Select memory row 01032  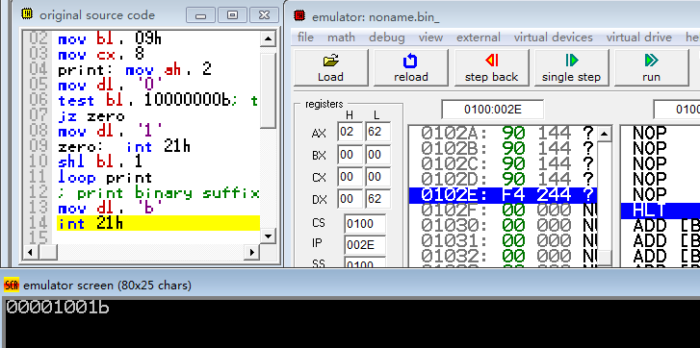pyautogui.click(x=504, y=257)
